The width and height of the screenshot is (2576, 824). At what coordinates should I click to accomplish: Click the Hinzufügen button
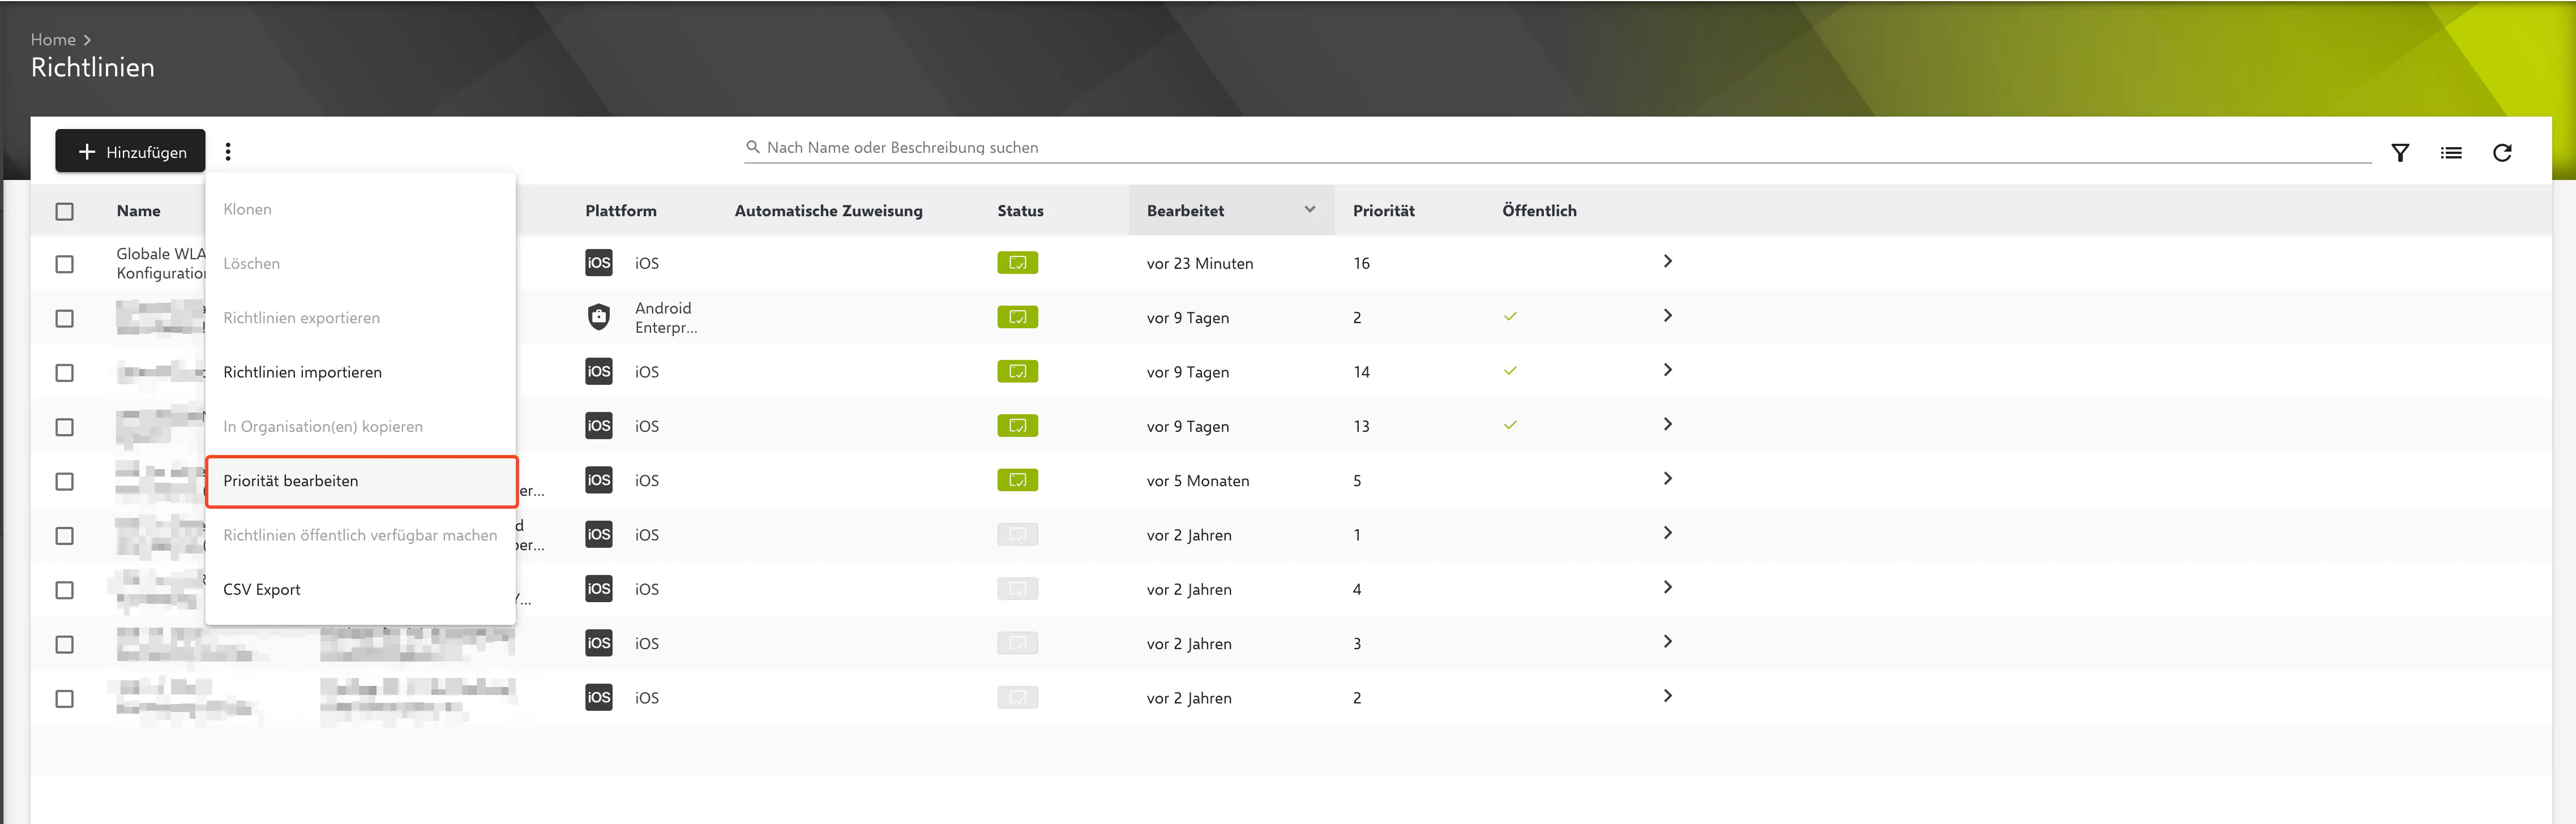(131, 152)
